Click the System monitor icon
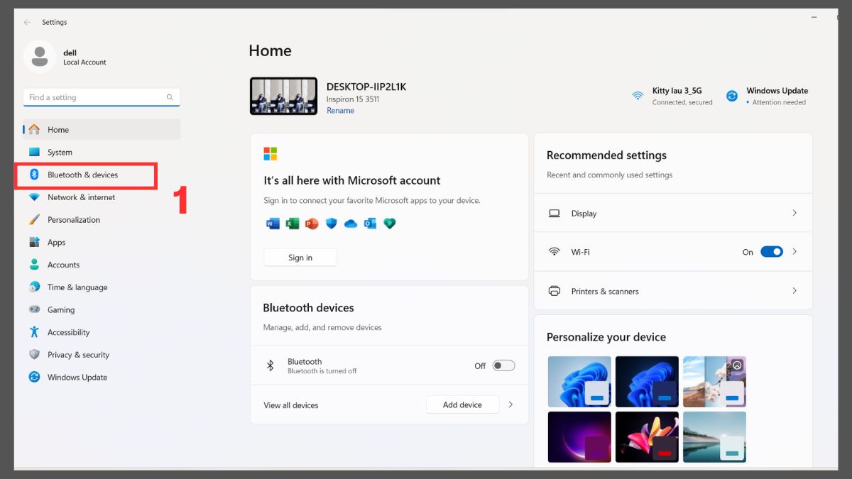Screen dimensions: 852x479 (x=34, y=152)
